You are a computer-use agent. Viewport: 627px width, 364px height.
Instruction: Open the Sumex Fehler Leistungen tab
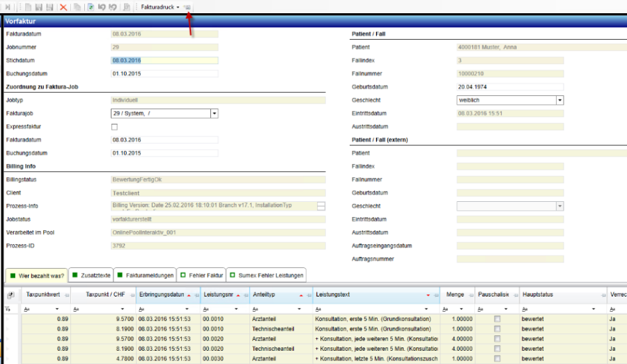point(270,275)
